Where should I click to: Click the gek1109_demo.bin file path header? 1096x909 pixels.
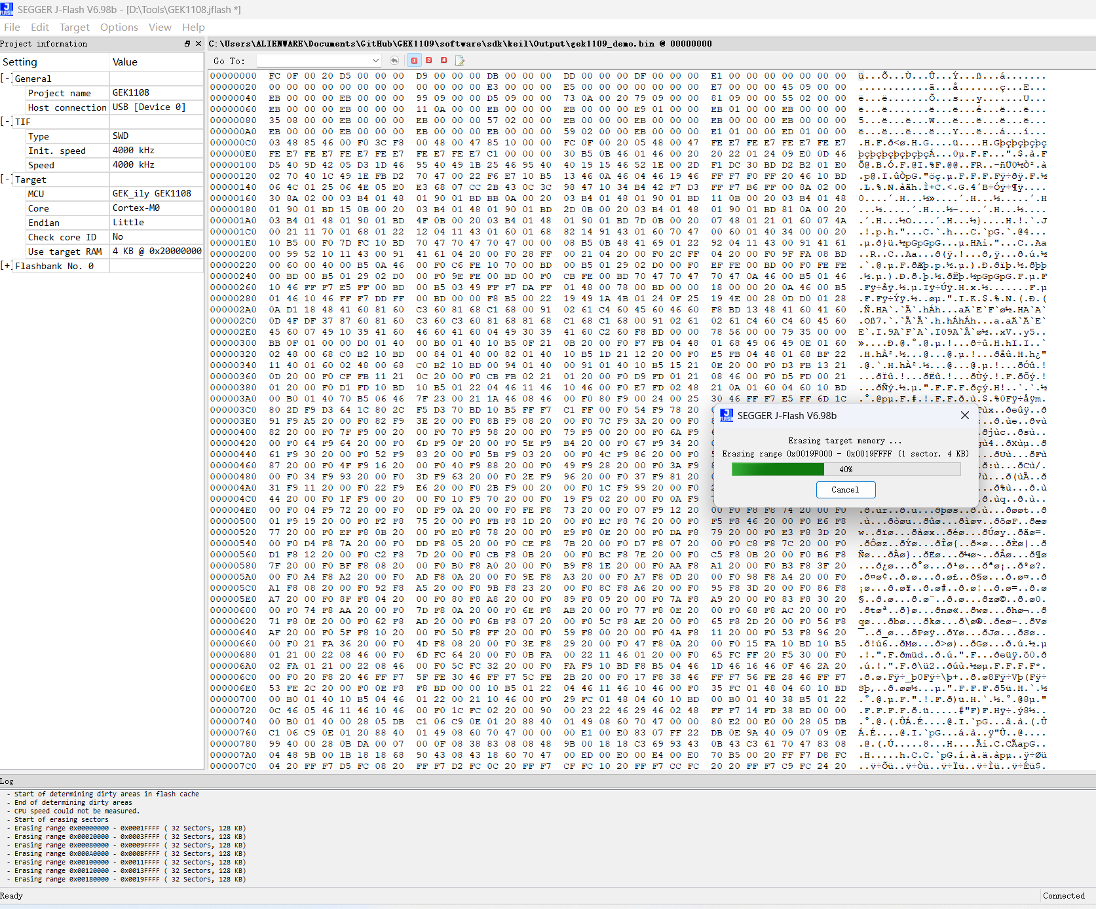pos(461,44)
